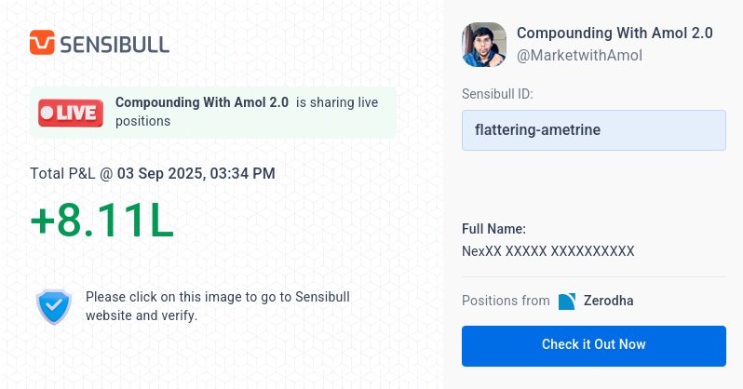Click the blue verification shield icon

(54, 306)
